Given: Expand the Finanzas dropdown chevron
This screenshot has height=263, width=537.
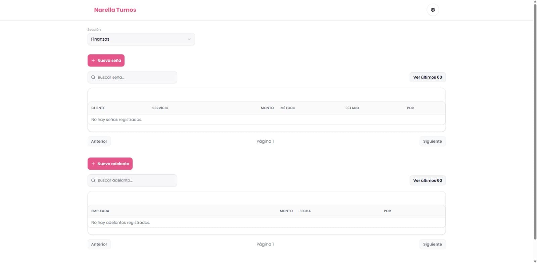Looking at the screenshot, I should pyautogui.click(x=189, y=39).
